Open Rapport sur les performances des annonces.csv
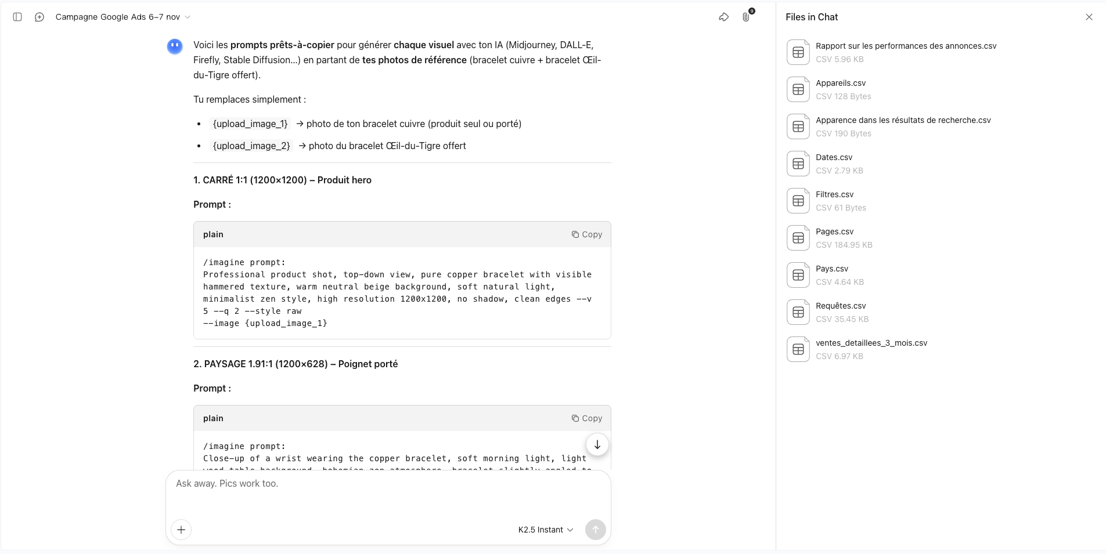1106x554 pixels. [x=906, y=52]
